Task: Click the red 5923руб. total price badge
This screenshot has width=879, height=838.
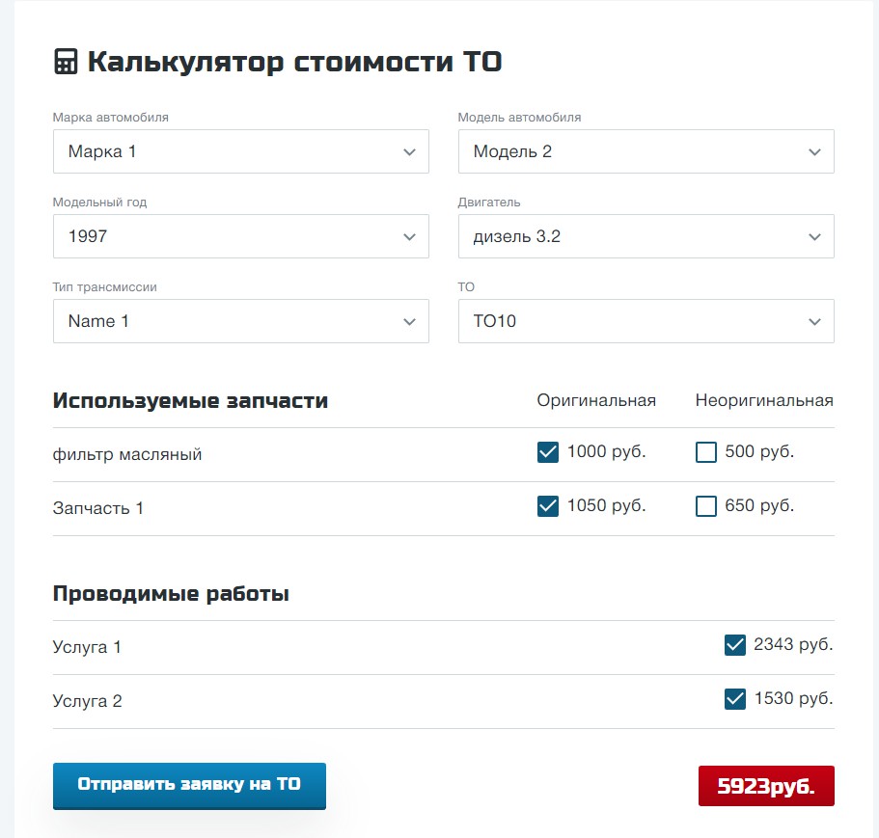Action: click(x=766, y=786)
